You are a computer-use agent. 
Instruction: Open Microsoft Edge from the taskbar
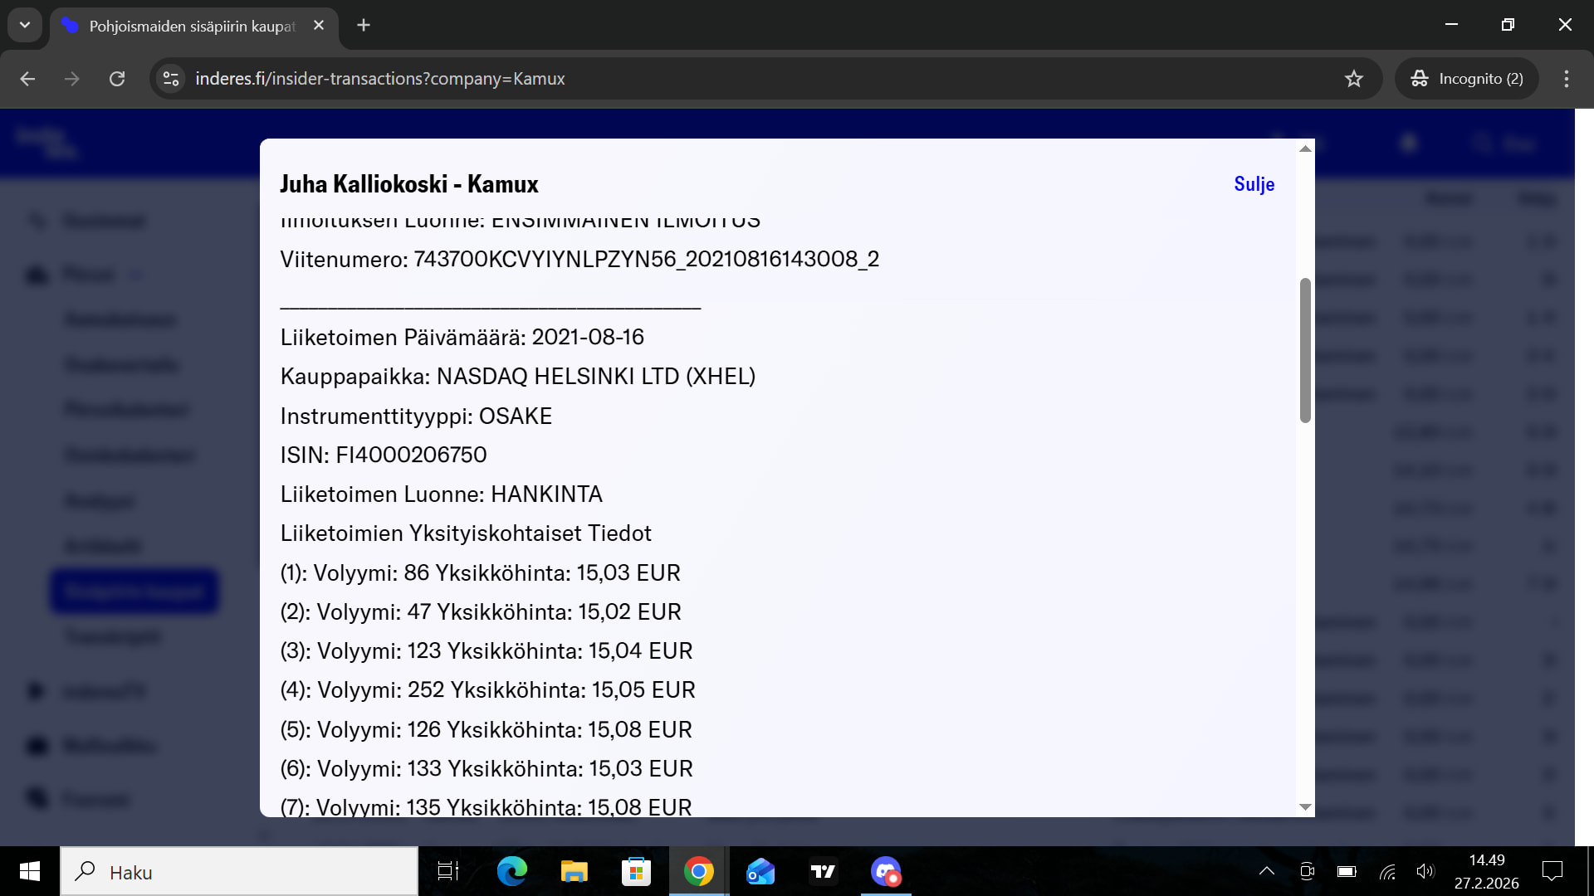pos(511,872)
